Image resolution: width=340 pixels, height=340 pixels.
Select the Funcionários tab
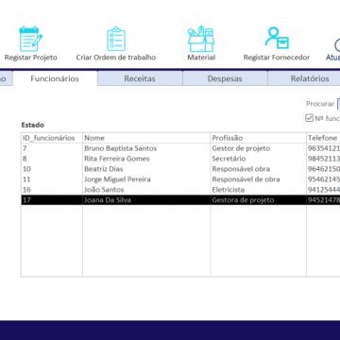tap(55, 78)
